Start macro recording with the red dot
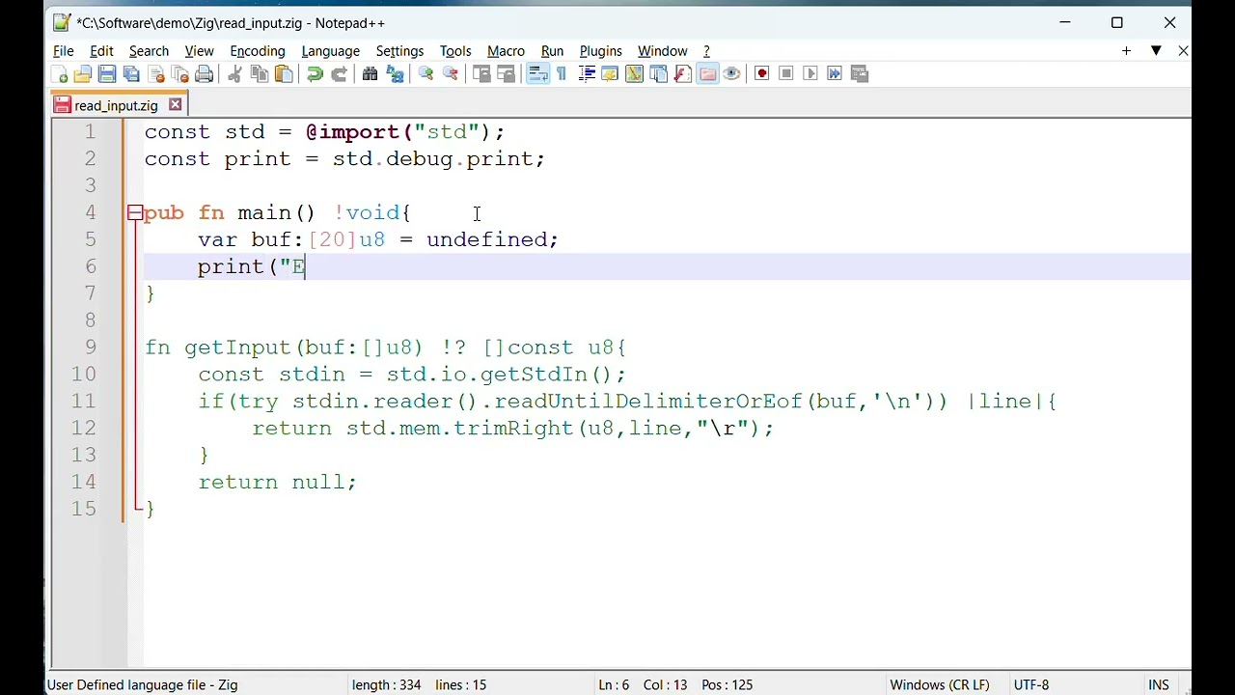This screenshot has height=695, width=1235. coord(762,74)
